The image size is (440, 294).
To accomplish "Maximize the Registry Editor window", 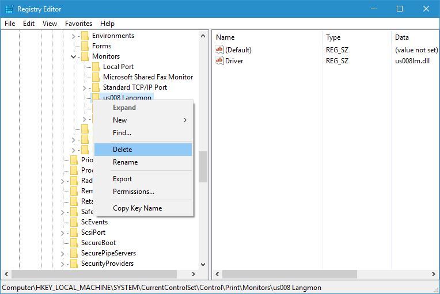I will pyautogui.click(x=400, y=9).
